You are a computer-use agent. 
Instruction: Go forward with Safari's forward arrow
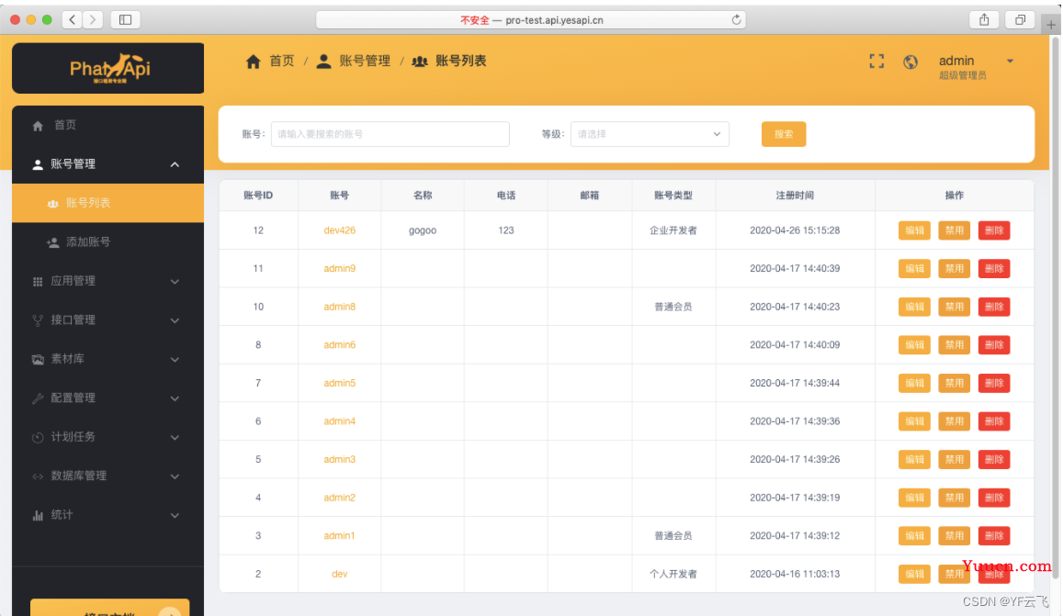93,19
